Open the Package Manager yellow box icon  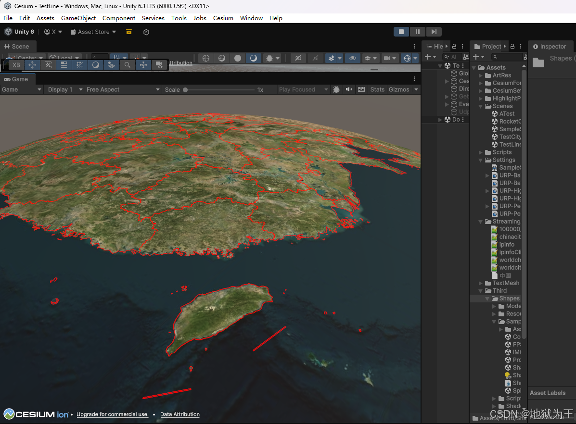129,32
